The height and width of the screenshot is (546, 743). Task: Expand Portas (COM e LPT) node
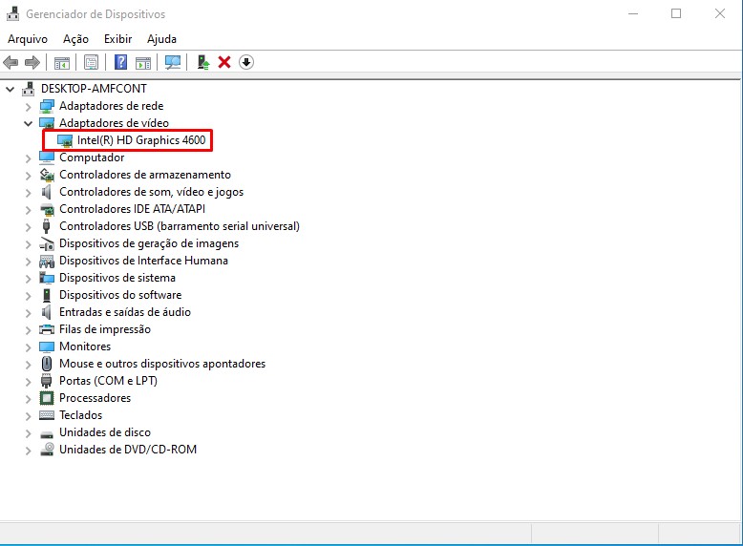pyautogui.click(x=28, y=381)
